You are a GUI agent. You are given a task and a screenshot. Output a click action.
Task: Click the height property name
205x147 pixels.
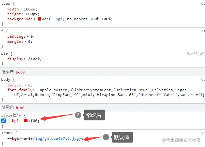[14, 14]
